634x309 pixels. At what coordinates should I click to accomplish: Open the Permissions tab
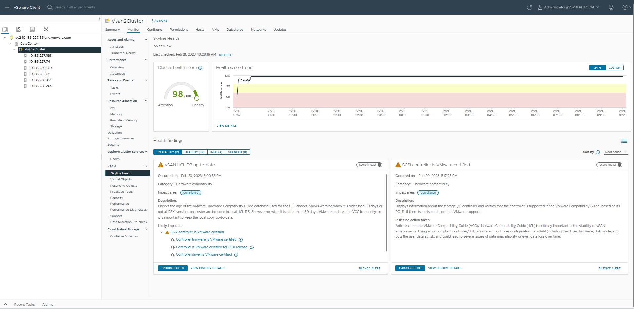coord(179,30)
